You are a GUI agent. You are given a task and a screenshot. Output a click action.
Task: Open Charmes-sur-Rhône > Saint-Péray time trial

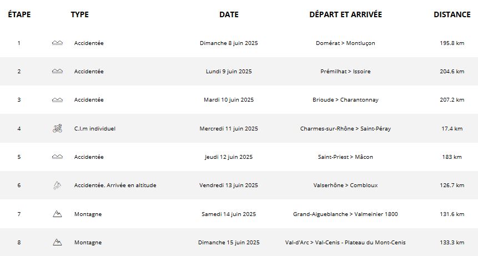click(345, 129)
